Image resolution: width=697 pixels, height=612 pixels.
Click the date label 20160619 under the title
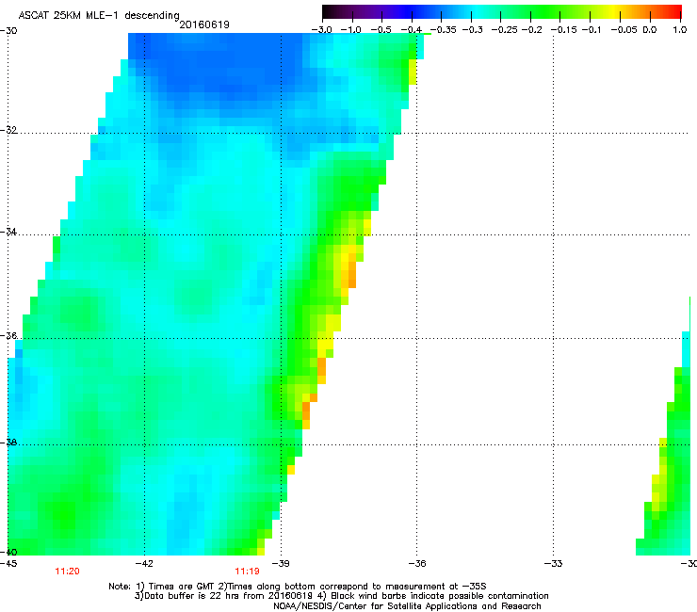204,24
